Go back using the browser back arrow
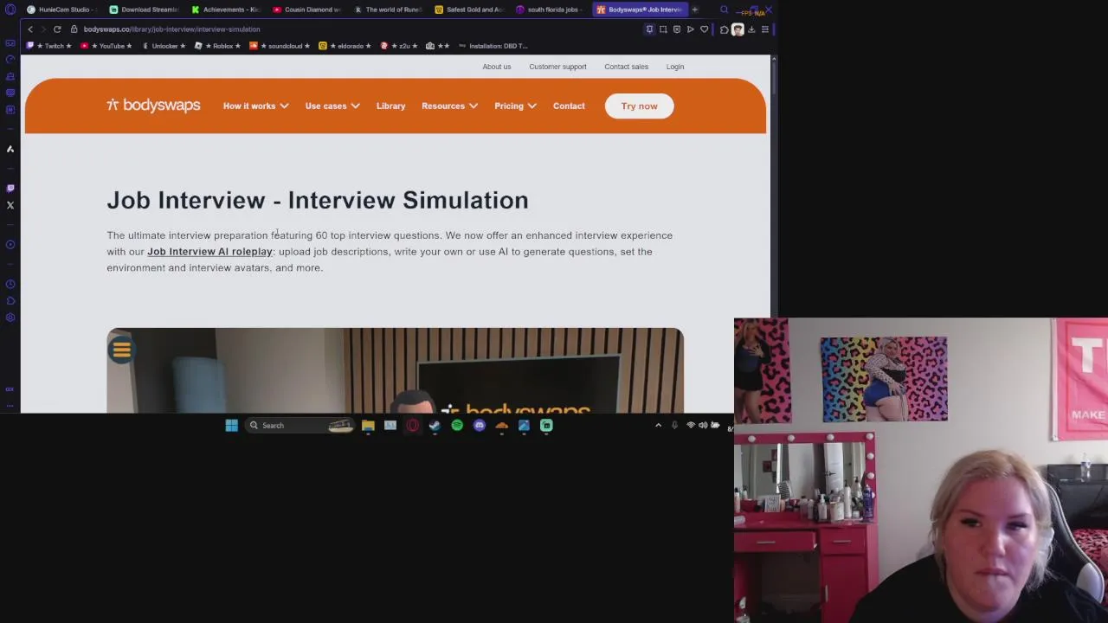This screenshot has height=623, width=1108. point(30,29)
